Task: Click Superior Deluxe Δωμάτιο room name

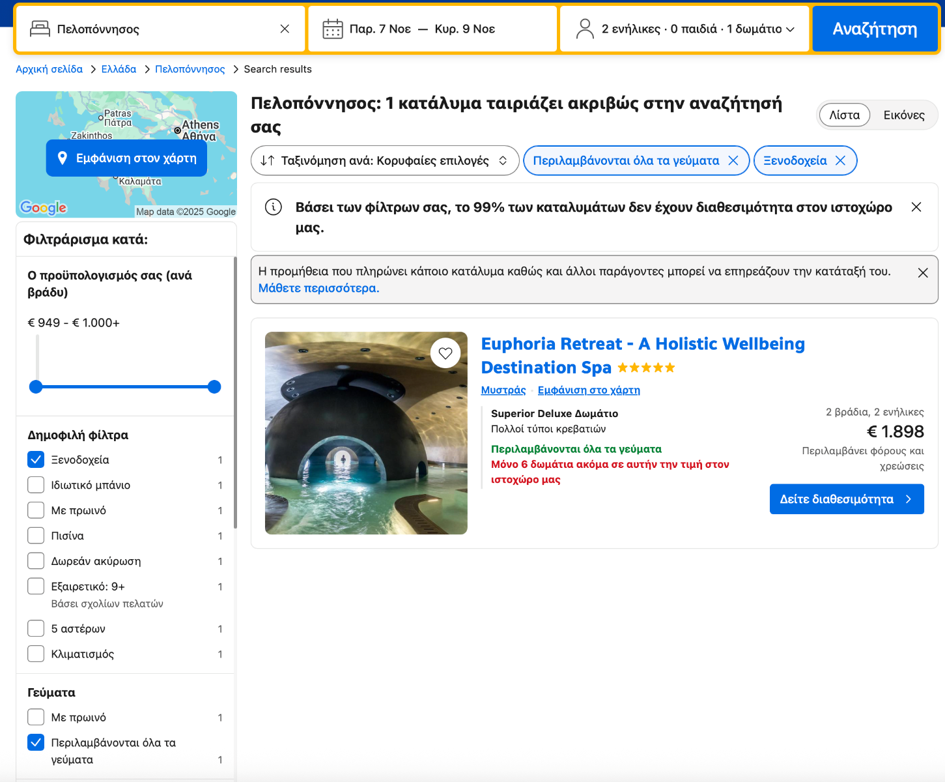Action: coord(555,413)
